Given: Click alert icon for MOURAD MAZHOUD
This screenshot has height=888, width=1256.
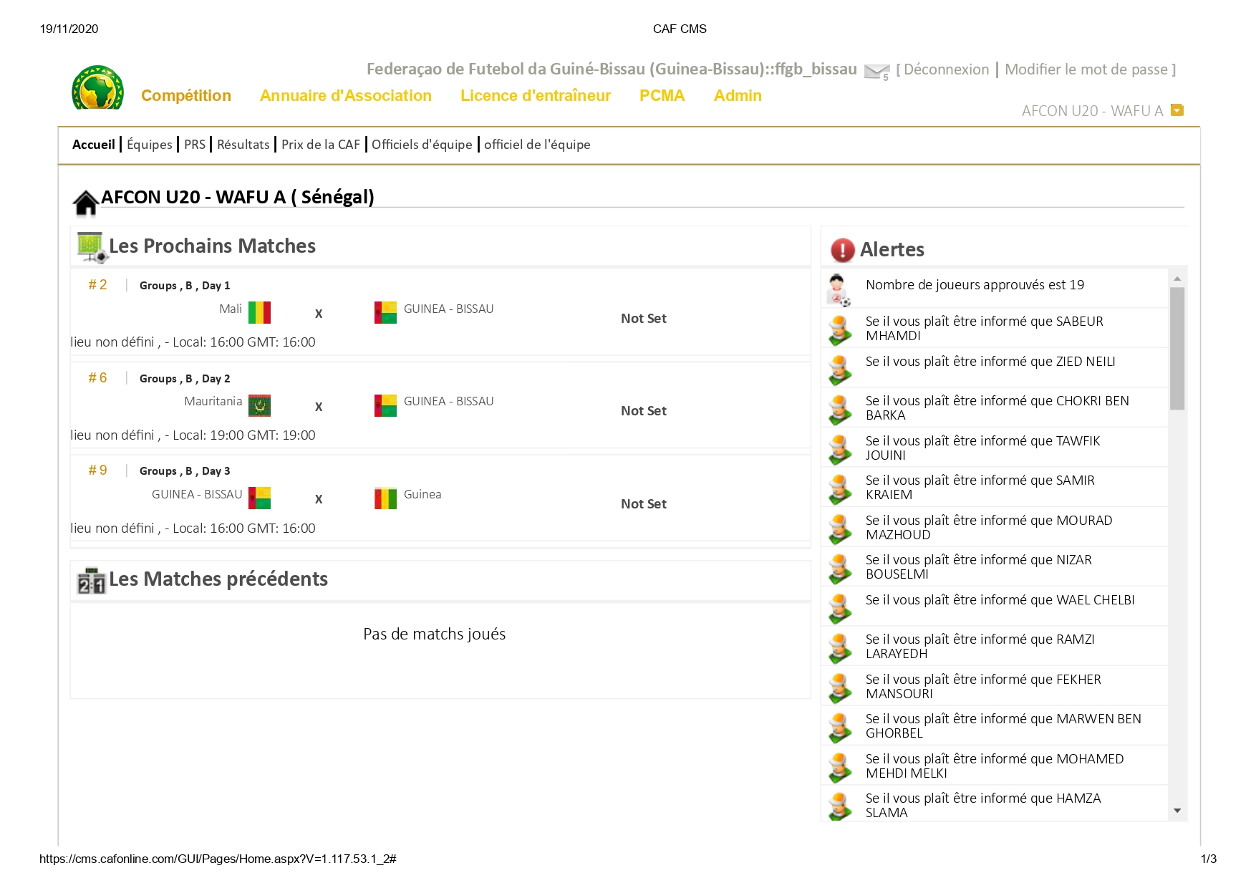Looking at the screenshot, I should [x=839, y=529].
